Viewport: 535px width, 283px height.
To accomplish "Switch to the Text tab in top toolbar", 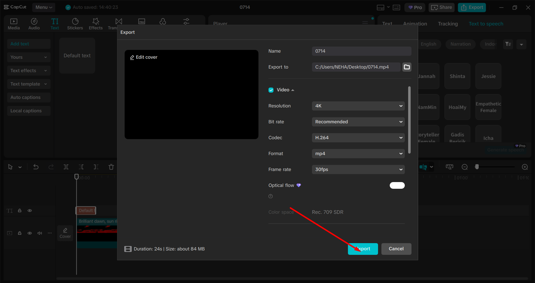I will point(55,24).
